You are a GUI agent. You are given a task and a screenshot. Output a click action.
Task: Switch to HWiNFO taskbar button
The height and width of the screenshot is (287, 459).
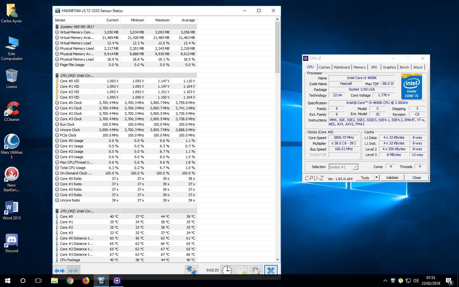[101, 281]
